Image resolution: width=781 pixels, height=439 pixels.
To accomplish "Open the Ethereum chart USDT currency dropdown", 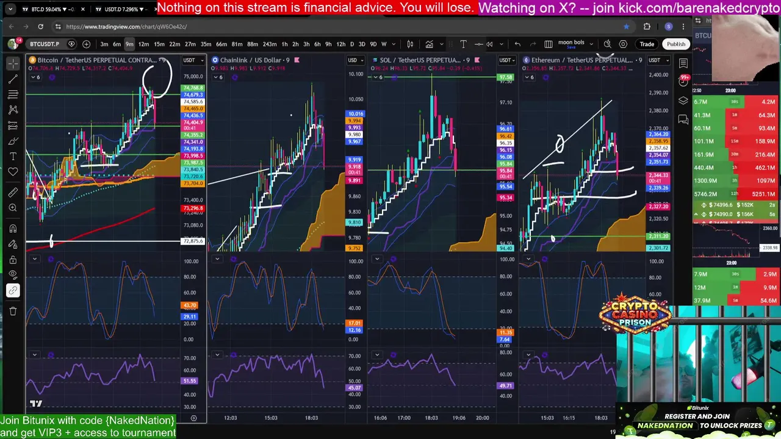I will pyautogui.click(x=658, y=60).
